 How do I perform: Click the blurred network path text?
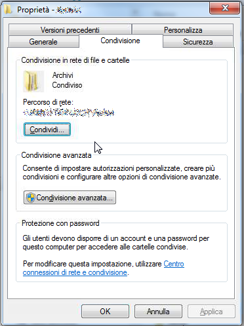68,113
